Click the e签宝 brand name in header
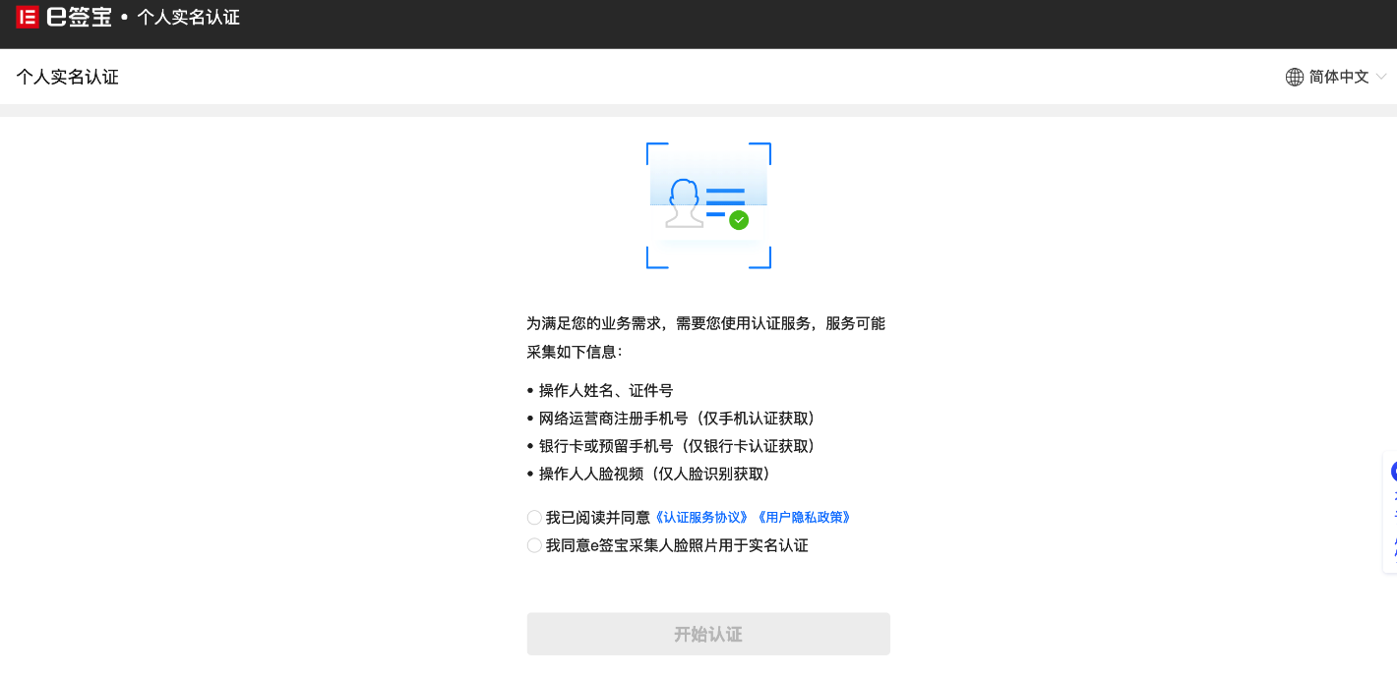 point(79,17)
